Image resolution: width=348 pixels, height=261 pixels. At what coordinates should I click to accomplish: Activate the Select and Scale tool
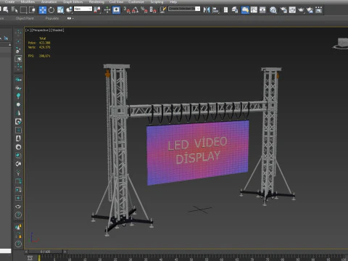pos(60,9)
